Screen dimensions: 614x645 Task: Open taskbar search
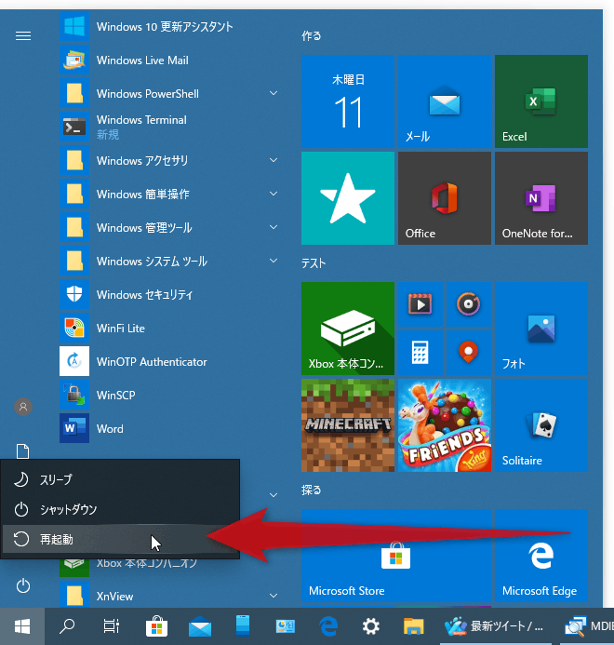click(x=67, y=626)
